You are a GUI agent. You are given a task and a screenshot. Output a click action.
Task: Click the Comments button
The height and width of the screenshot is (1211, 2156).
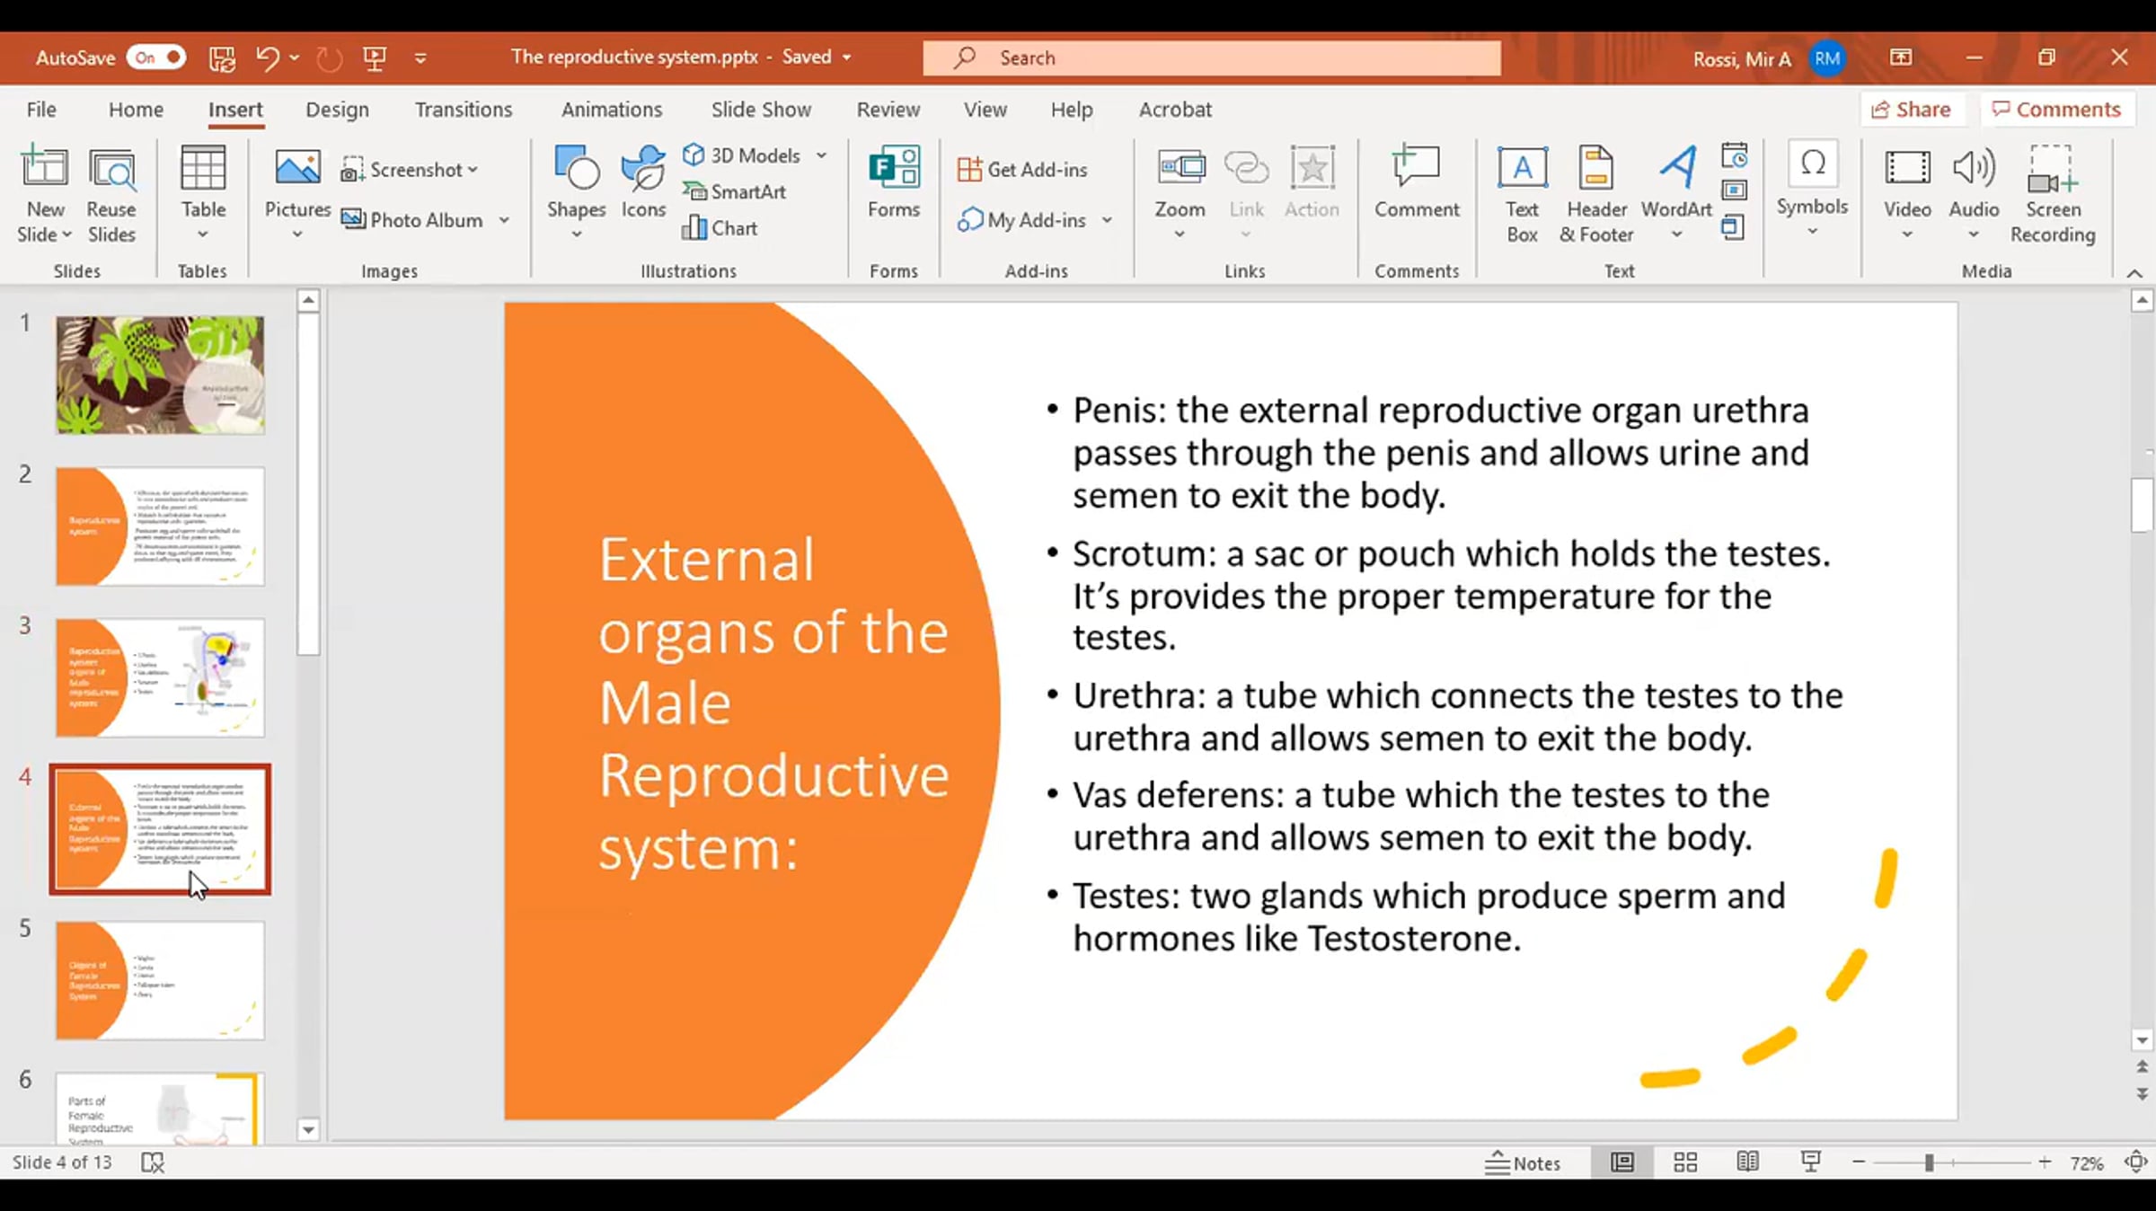2056,110
